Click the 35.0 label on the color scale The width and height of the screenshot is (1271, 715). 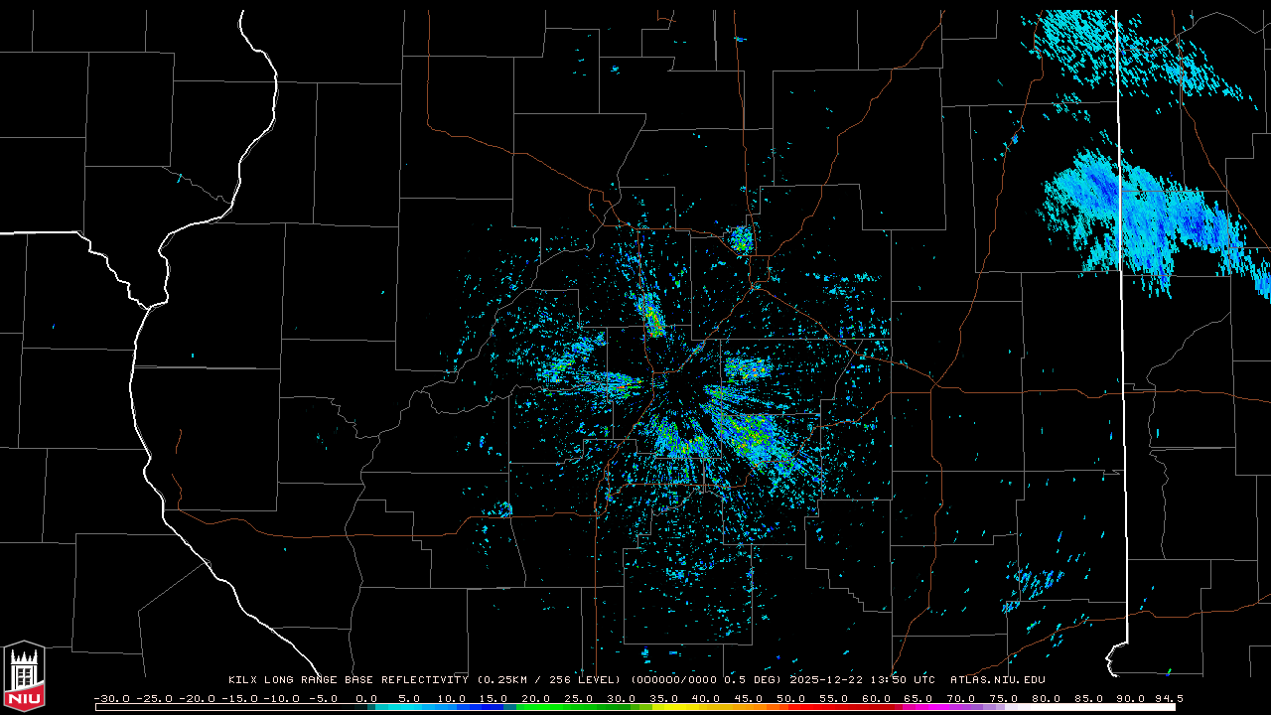tap(663, 698)
